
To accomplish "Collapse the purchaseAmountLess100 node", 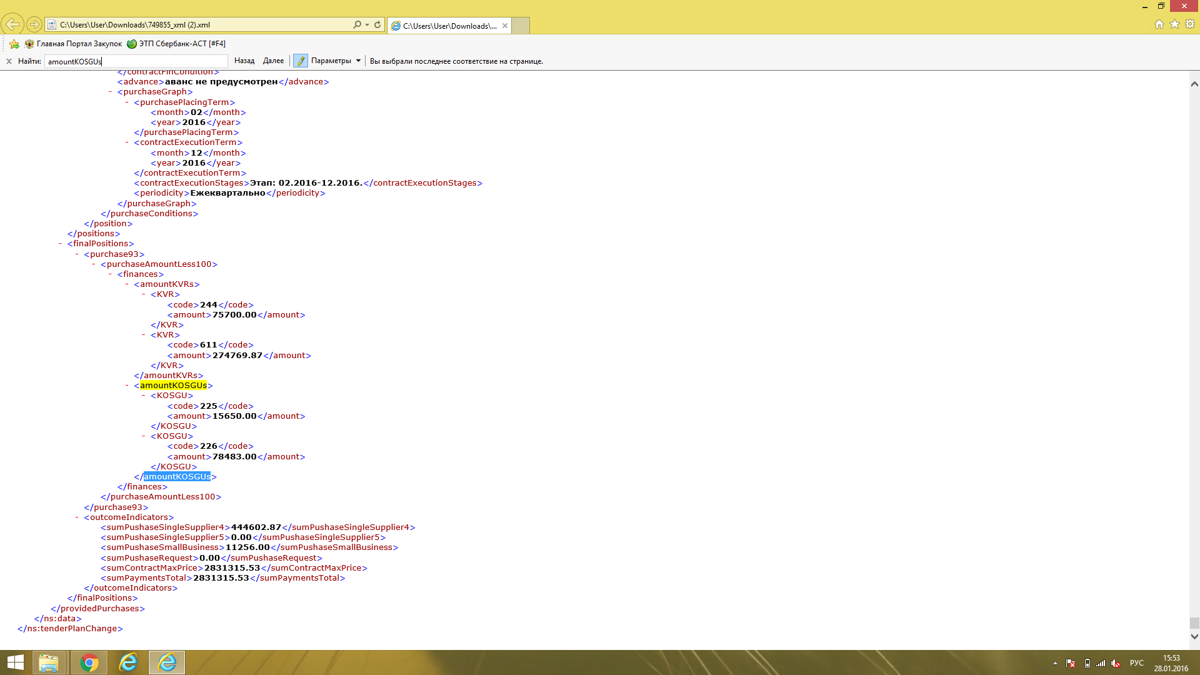I will [94, 264].
